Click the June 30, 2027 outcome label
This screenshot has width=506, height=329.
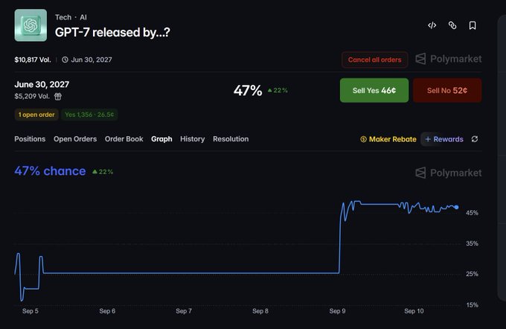click(42, 85)
